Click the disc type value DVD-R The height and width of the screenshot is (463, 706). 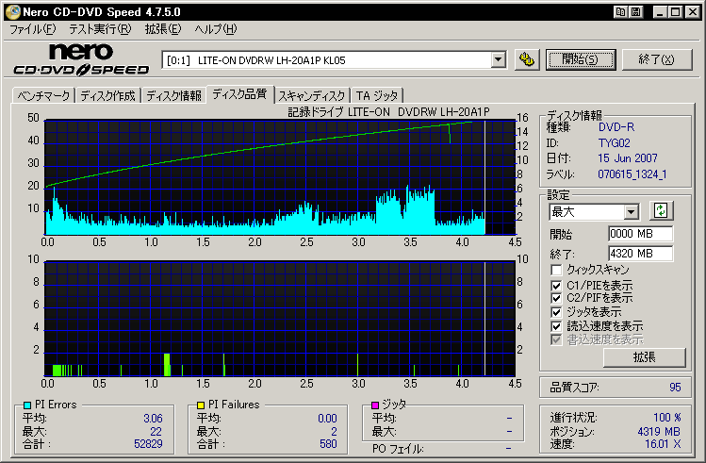(616, 127)
